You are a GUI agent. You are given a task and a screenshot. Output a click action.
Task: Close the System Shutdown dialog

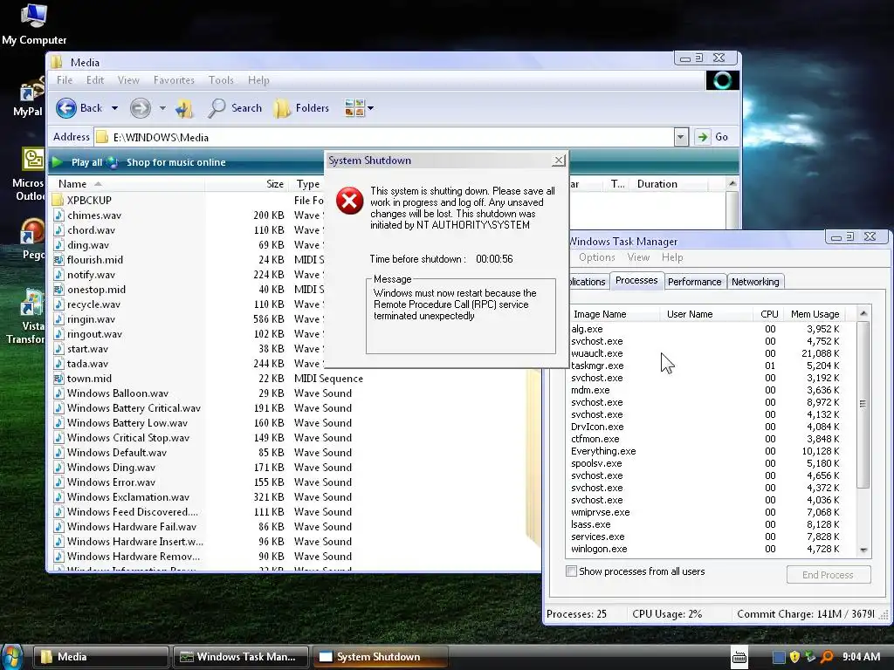pyautogui.click(x=560, y=161)
